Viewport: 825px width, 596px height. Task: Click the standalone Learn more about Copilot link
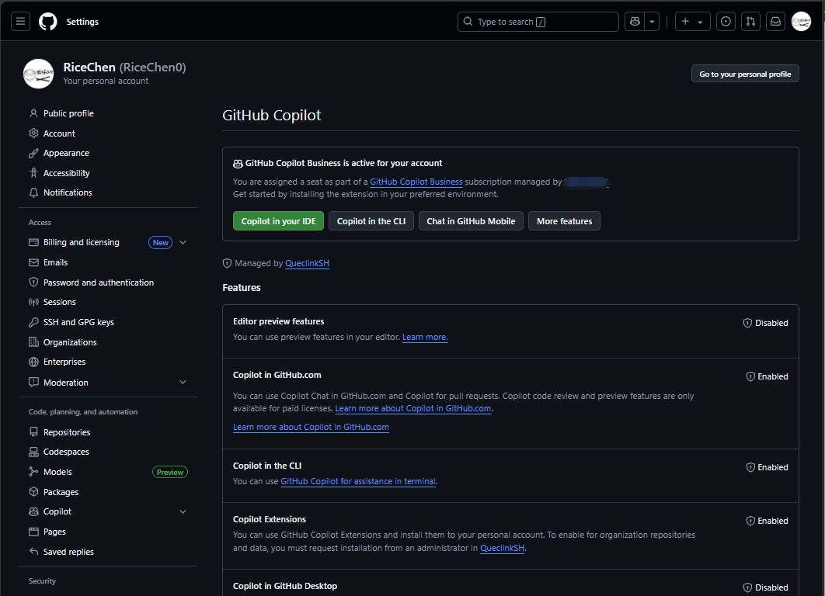(311, 428)
